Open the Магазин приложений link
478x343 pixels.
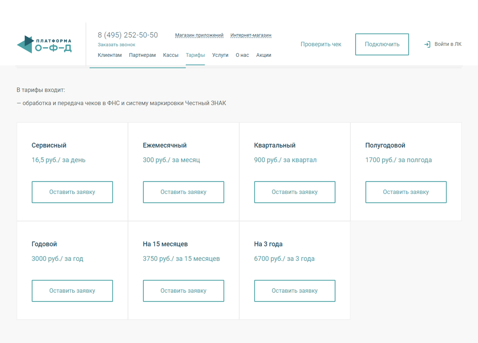[x=199, y=35]
